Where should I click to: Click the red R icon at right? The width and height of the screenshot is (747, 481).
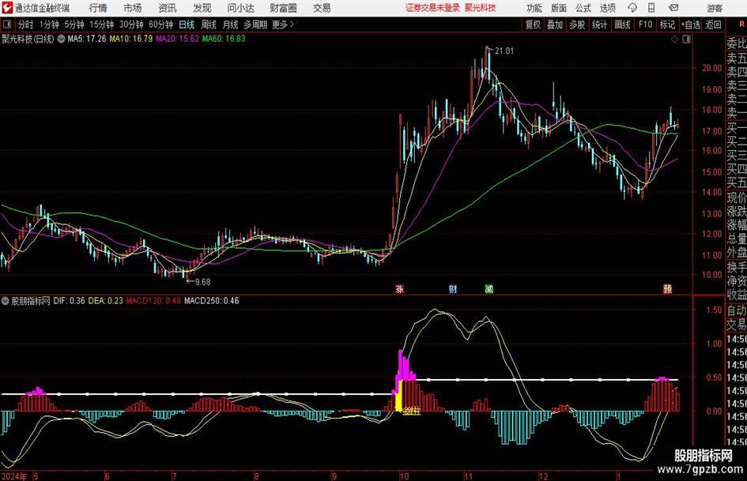(x=741, y=24)
